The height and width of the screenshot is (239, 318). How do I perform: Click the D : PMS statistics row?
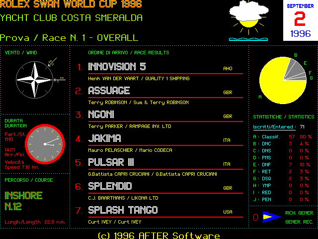click(281, 158)
